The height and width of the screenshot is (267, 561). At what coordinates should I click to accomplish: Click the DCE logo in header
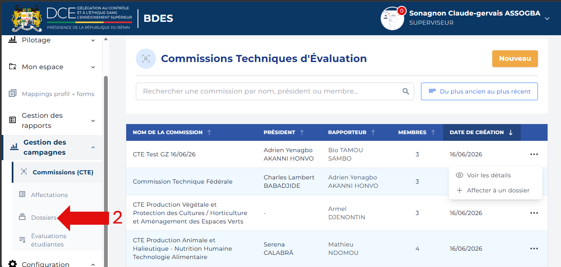coord(89,18)
